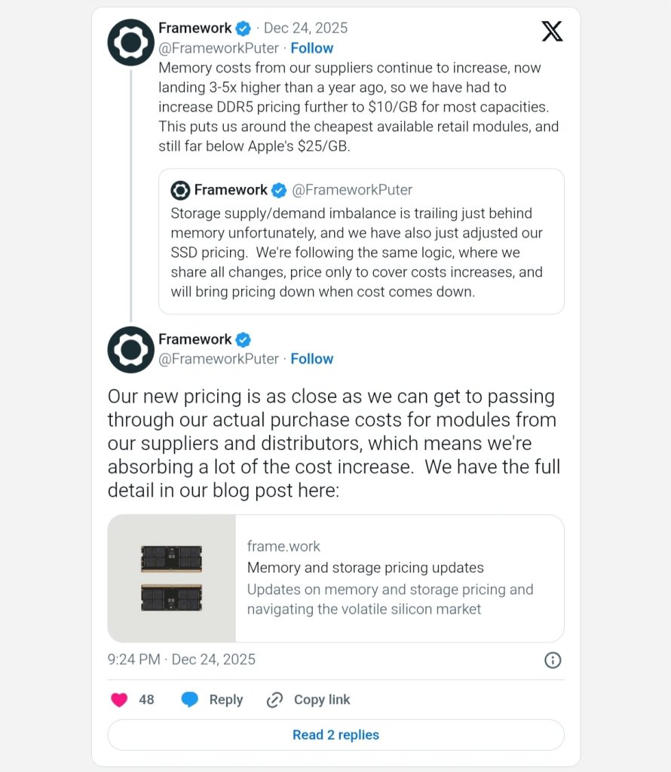This screenshot has width=671, height=772.
Task: Click the memory module thumbnail in the link card
Action: coord(172,578)
